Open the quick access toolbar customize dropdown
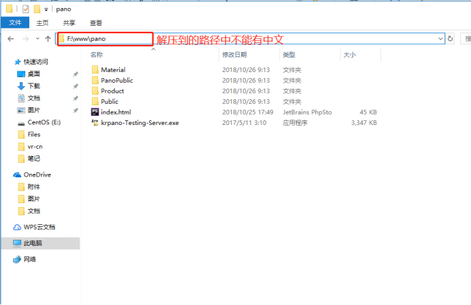The width and height of the screenshot is (471, 305). pos(46,10)
